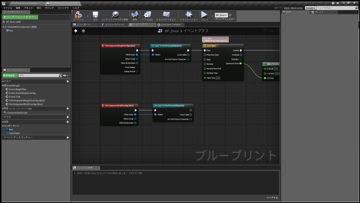The height and width of the screenshot is (203, 360).
Task: Start Simulation toolbar icon
Action: [189, 15]
